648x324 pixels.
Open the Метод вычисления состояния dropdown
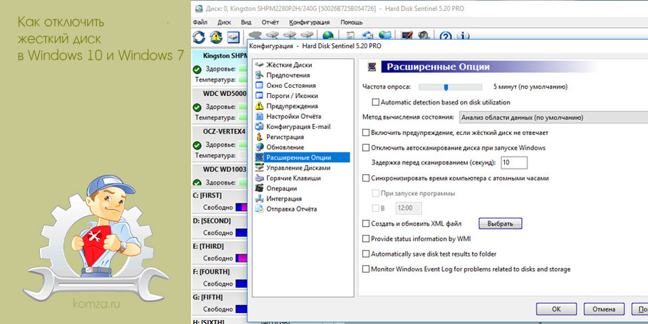coord(553,117)
